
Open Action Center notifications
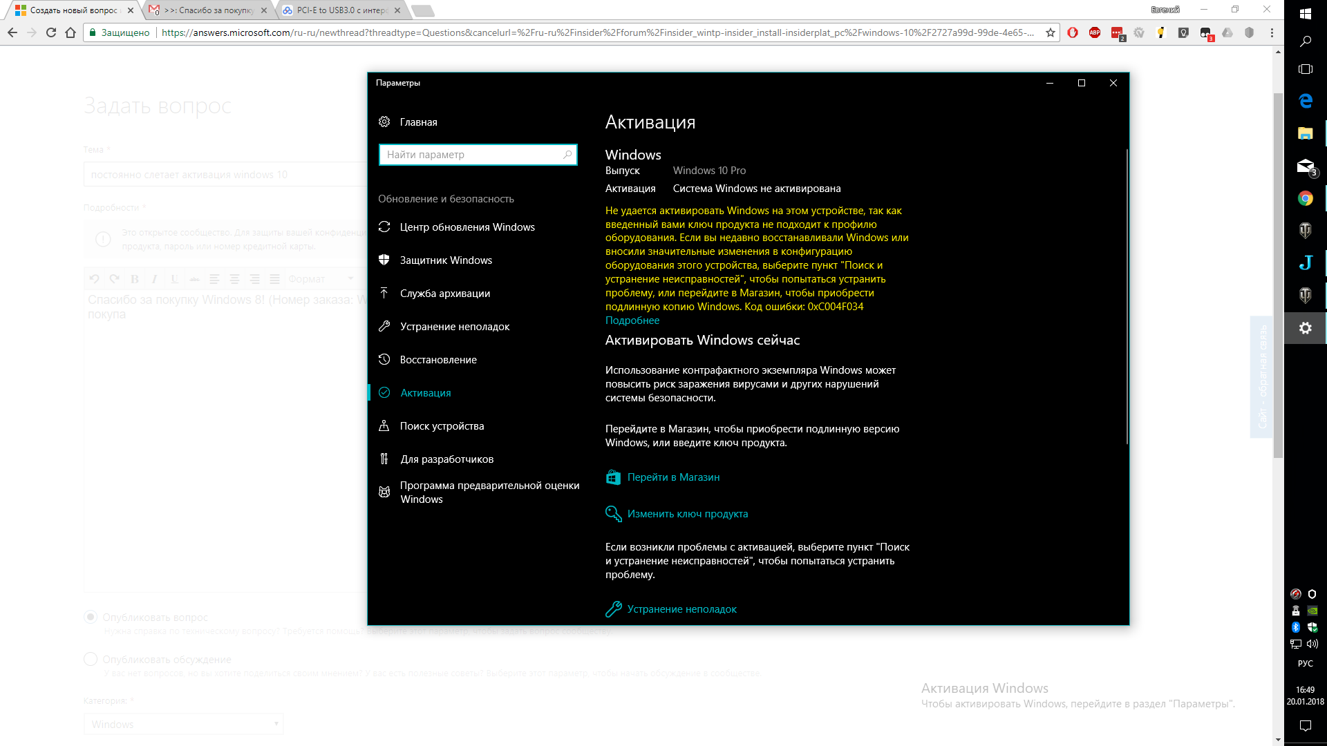click(1306, 725)
